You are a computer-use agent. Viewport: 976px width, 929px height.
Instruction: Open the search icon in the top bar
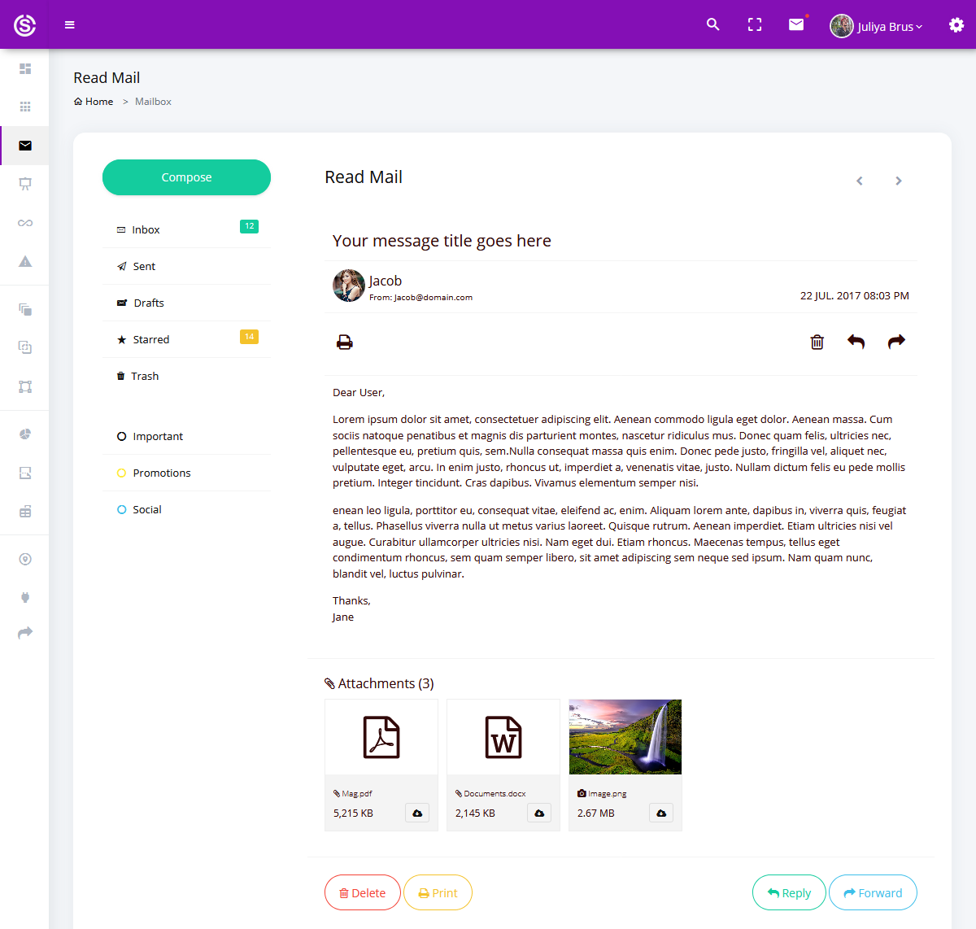pyautogui.click(x=712, y=24)
